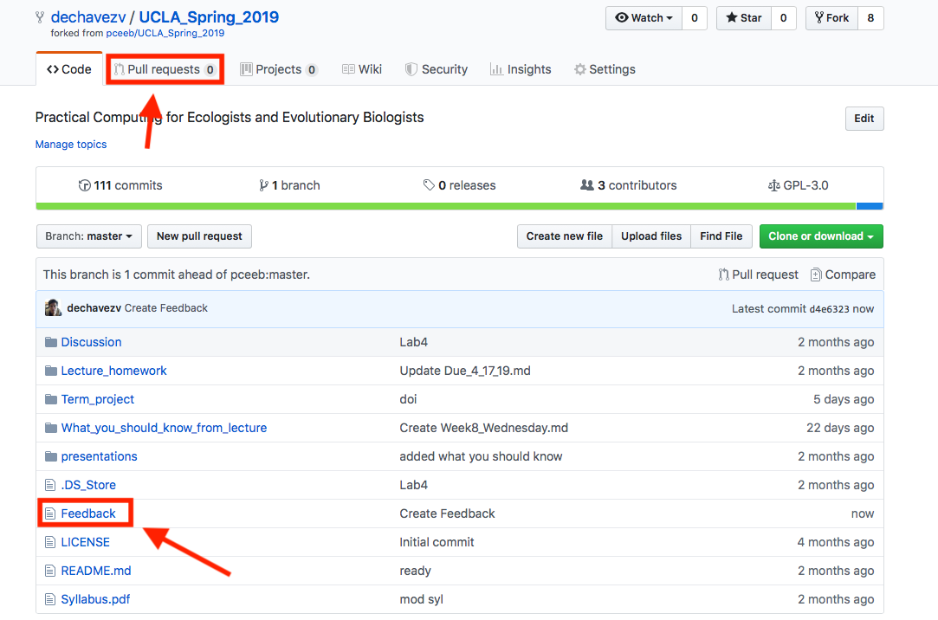Open the Feedback file
The image size is (938, 620).
[88, 513]
